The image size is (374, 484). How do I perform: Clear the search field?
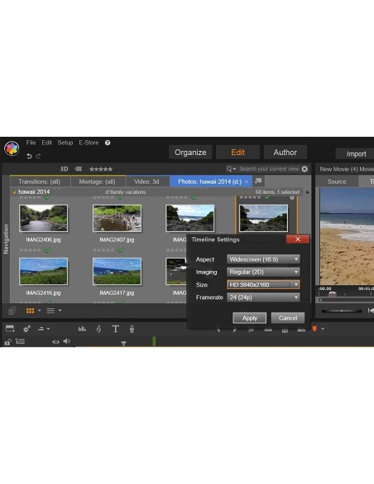304,169
